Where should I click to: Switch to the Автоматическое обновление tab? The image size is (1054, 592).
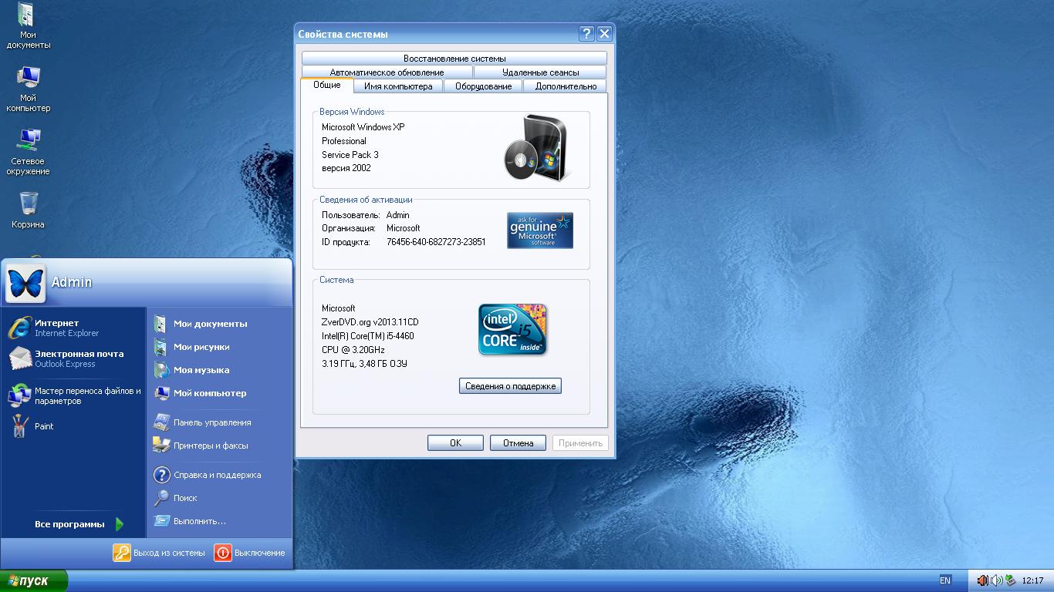[x=387, y=72]
